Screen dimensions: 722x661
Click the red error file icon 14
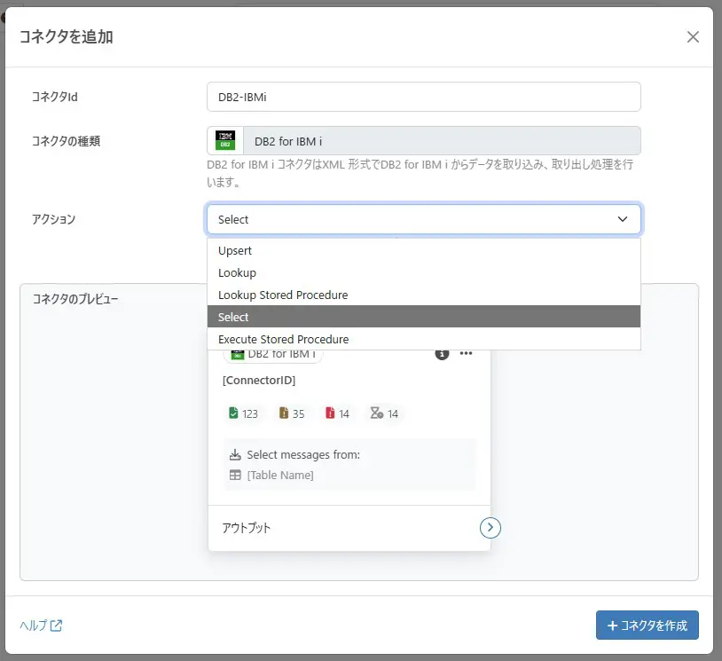click(330, 413)
